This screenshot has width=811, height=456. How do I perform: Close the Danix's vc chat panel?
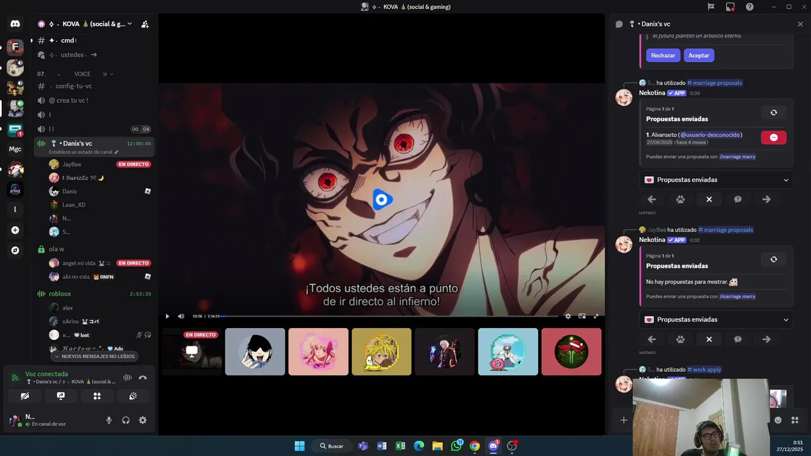[x=800, y=24]
